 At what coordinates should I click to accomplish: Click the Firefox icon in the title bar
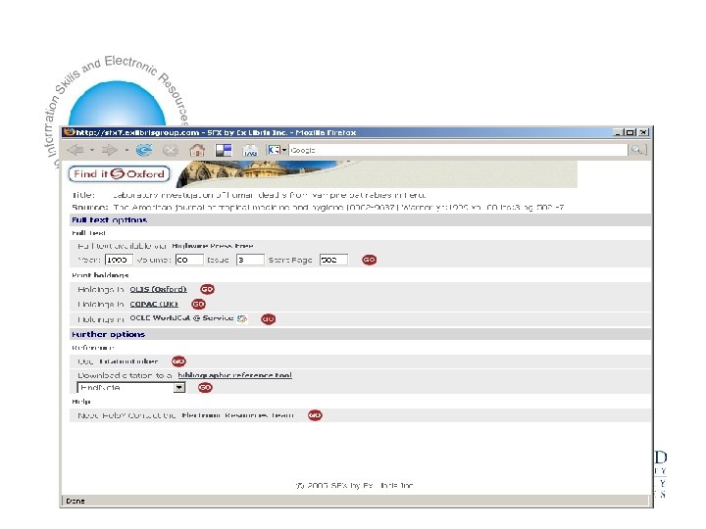pos(69,132)
